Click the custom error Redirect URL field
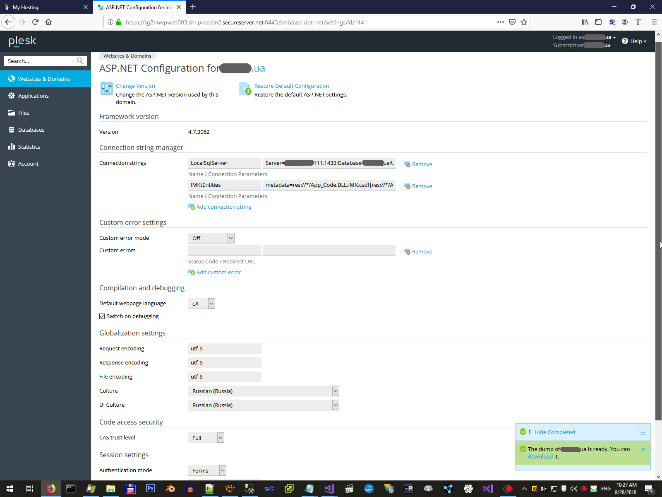Viewport: 662px width, 497px height. coord(329,251)
